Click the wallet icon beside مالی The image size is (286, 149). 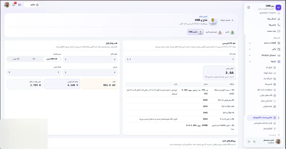[279, 49]
